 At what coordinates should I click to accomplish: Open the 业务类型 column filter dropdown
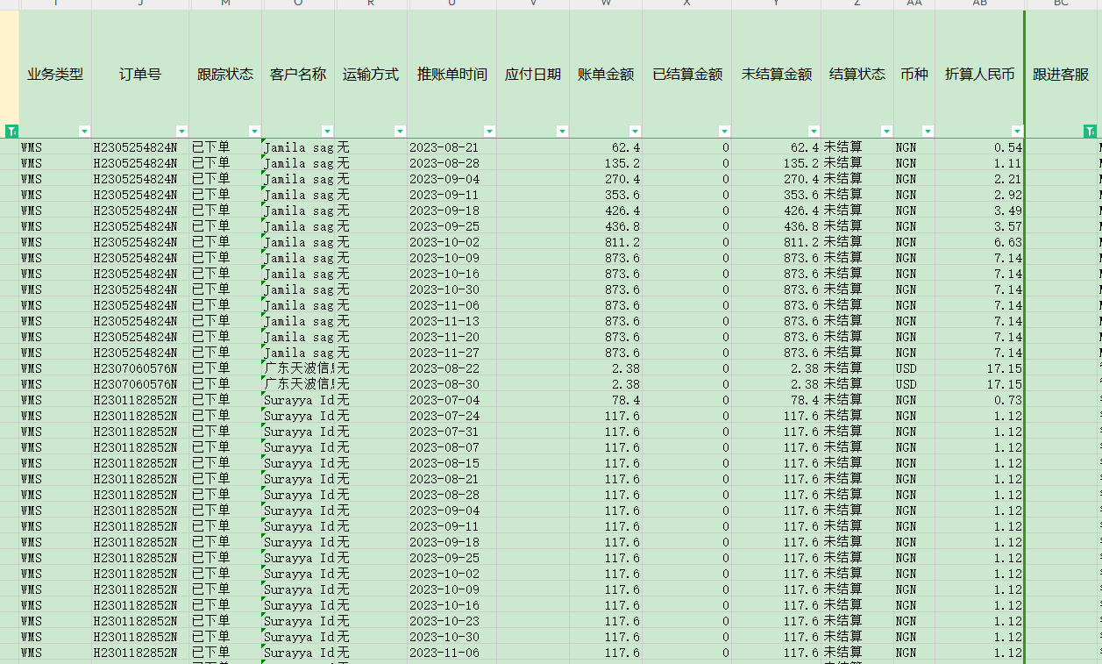(84, 131)
